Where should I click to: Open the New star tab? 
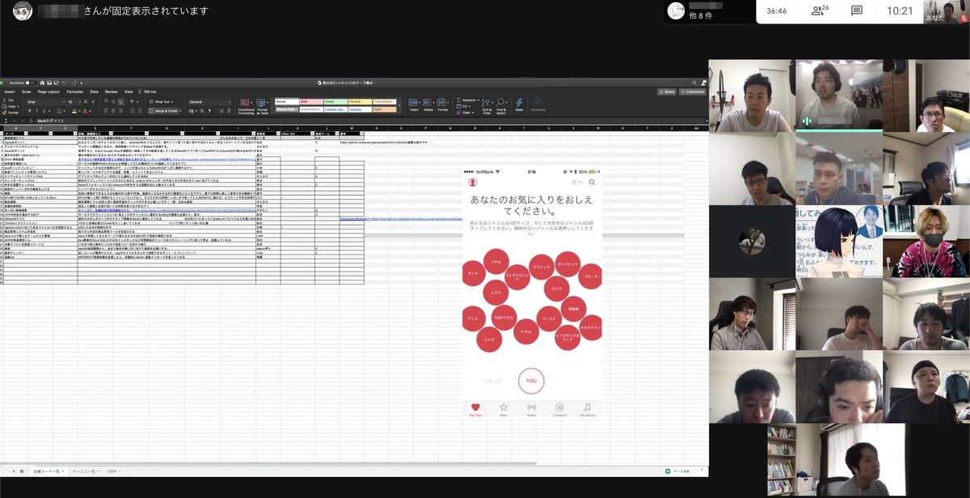click(x=504, y=409)
